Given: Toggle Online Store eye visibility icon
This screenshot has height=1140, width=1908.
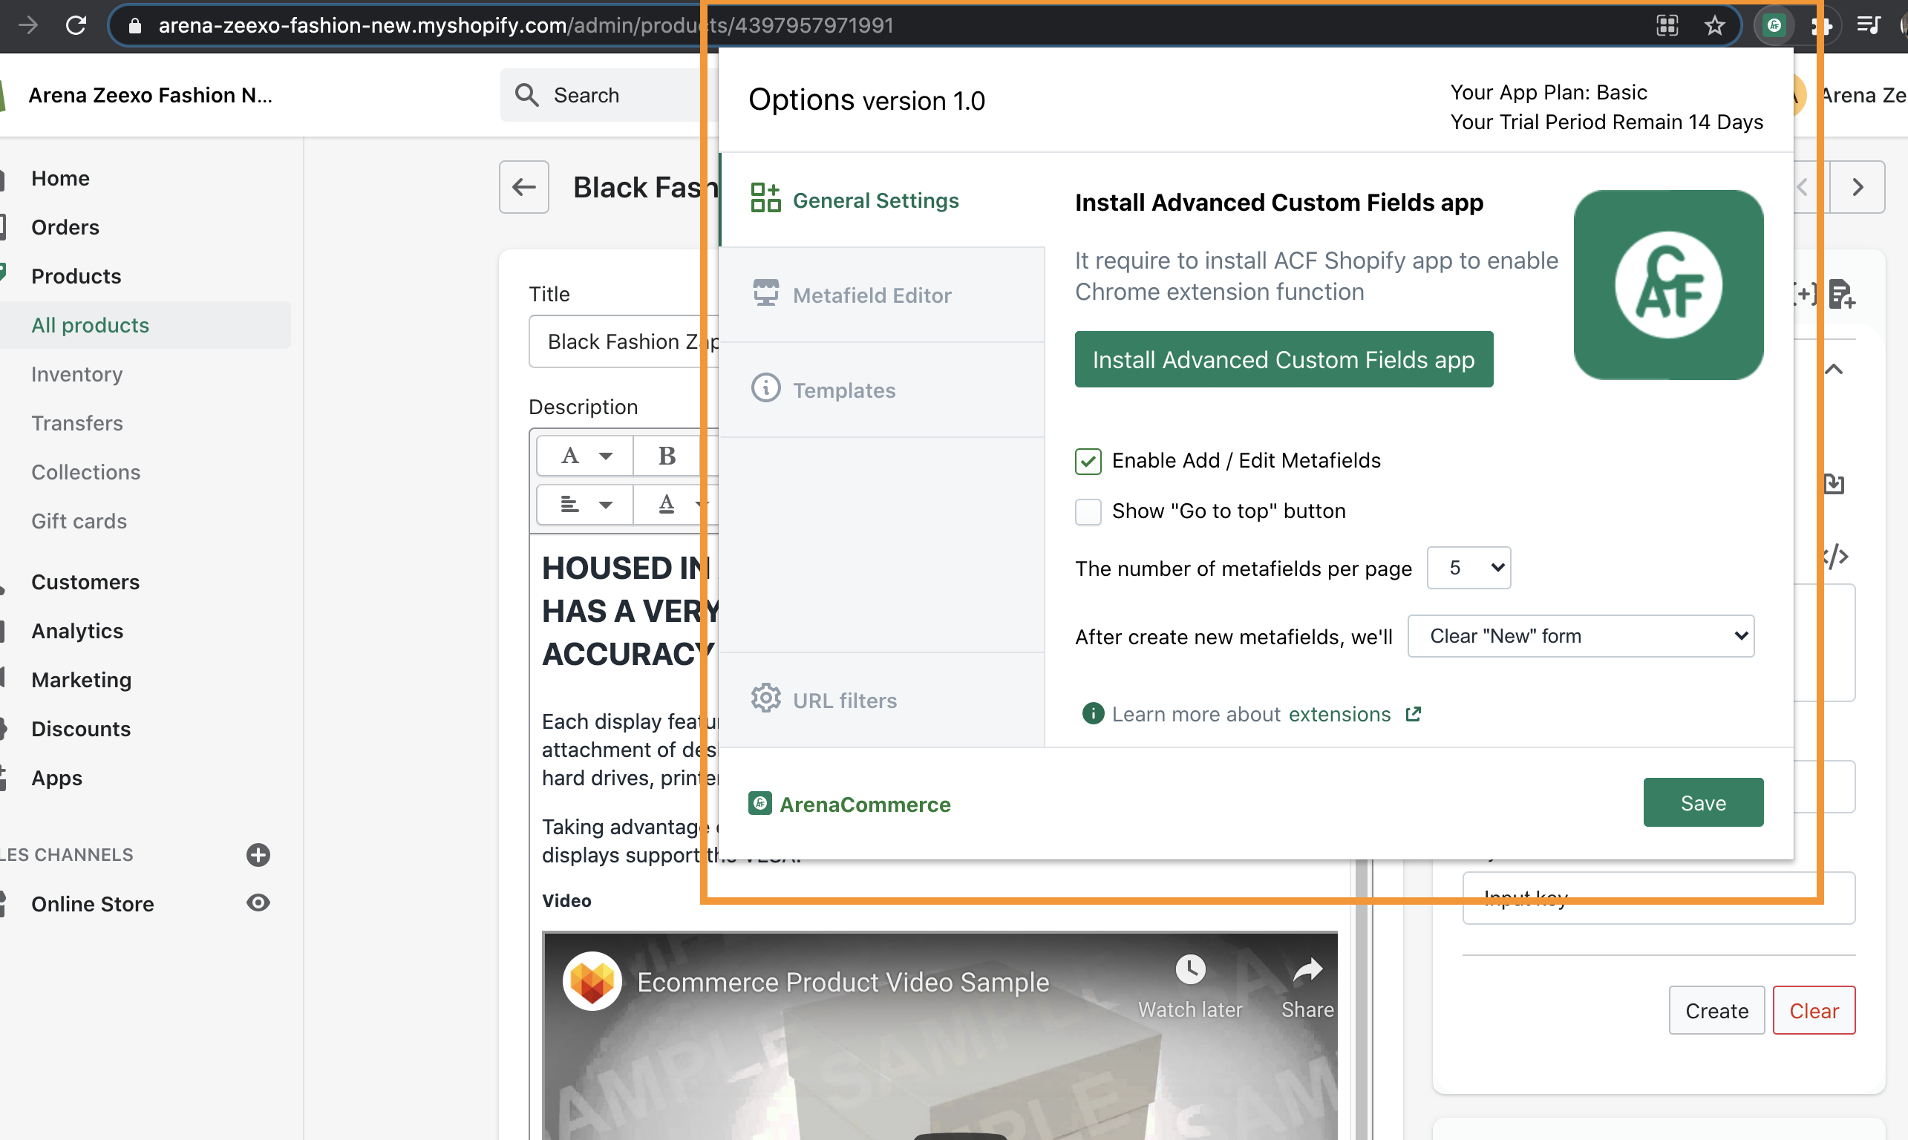Looking at the screenshot, I should 258,903.
